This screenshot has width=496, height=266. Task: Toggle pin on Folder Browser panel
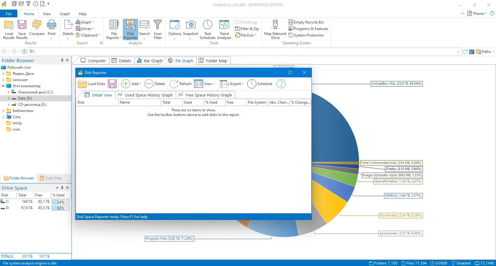pyautogui.click(x=62, y=60)
